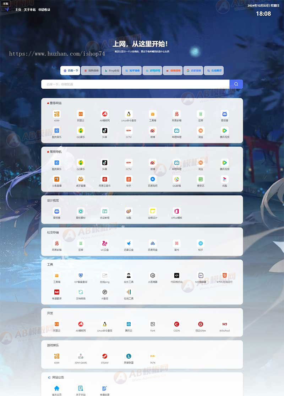Open the AB模板网 icon under 推荐网站
The image size is (284, 396).
pyautogui.click(x=105, y=114)
